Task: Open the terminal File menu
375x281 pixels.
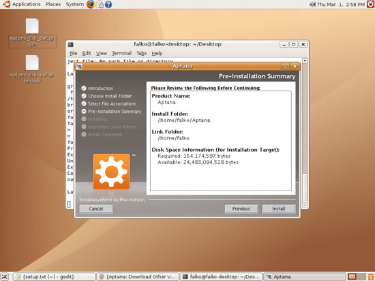Action: pos(74,53)
